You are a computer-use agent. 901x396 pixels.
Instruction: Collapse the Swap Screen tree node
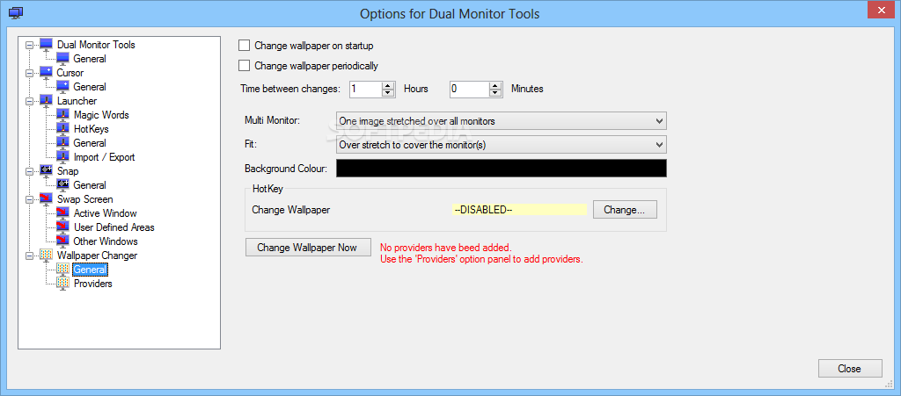point(30,199)
